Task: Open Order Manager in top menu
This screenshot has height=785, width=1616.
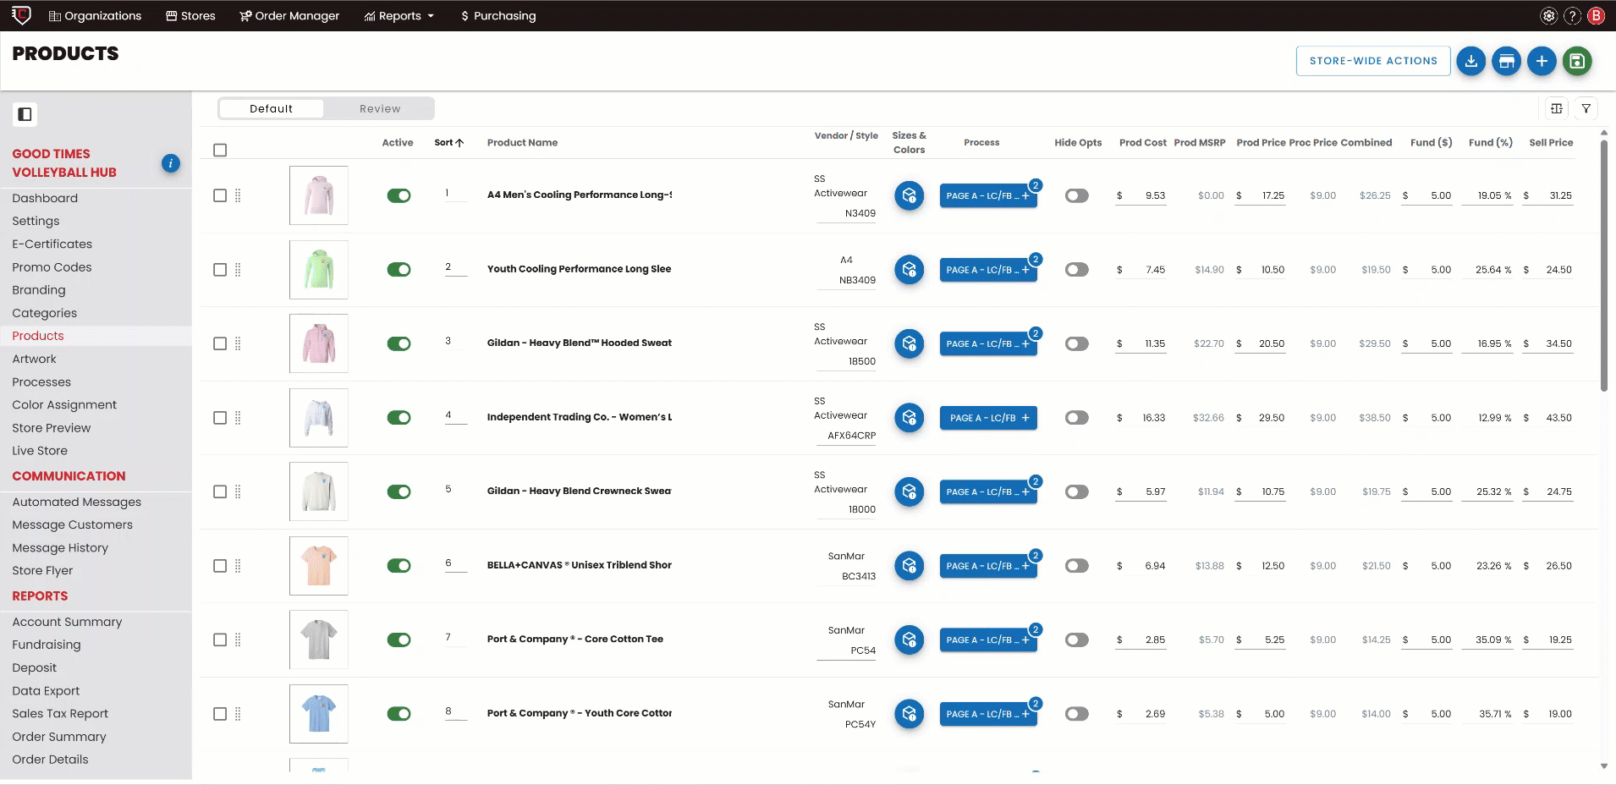Action: tap(289, 16)
